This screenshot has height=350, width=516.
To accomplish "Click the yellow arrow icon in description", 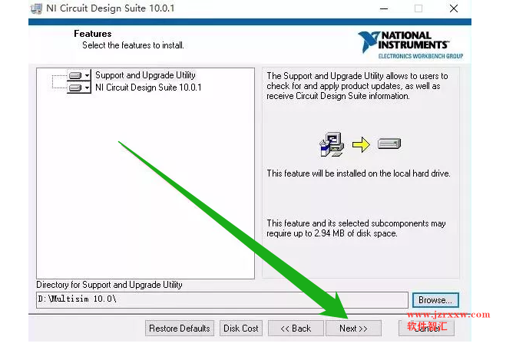I will click(361, 144).
